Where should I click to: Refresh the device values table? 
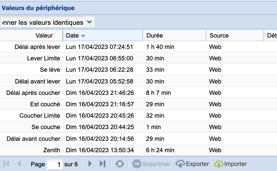120,164
